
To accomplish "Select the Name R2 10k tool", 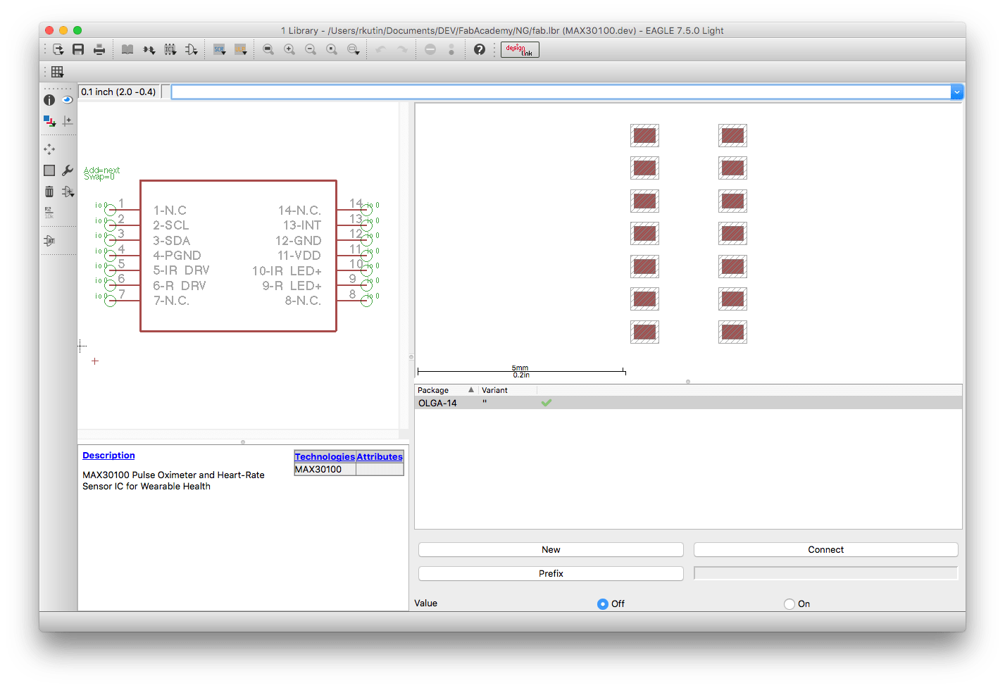I will [49, 213].
